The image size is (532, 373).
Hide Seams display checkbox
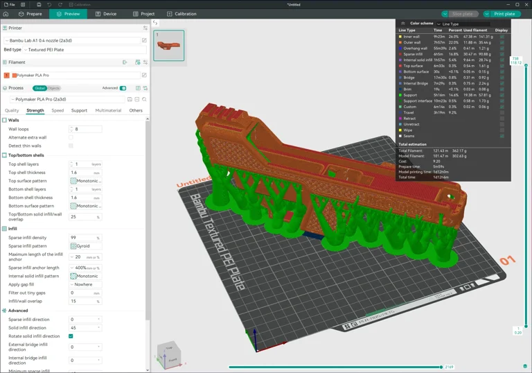pyautogui.click(x=502, y=136)
